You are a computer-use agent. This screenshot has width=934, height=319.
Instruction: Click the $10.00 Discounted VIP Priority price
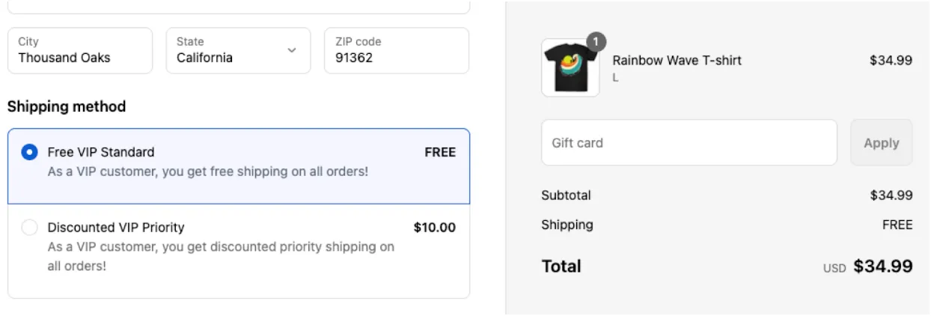click(x=434, y=228)
